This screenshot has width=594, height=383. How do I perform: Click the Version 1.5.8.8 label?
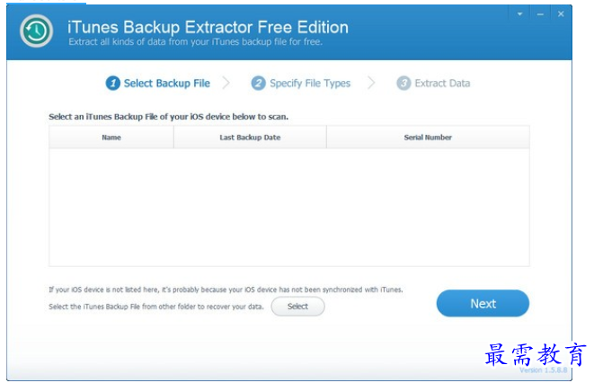click(544, 370)
